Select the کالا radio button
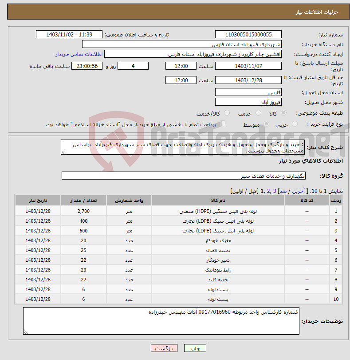Viewport: 350px width, 360px height. (283, 113)
